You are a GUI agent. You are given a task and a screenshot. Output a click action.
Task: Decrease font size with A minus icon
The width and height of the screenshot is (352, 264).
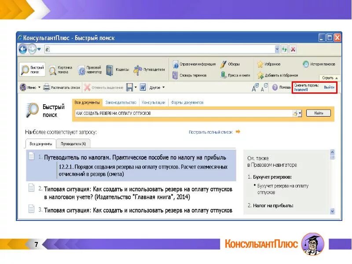point(264,87)
